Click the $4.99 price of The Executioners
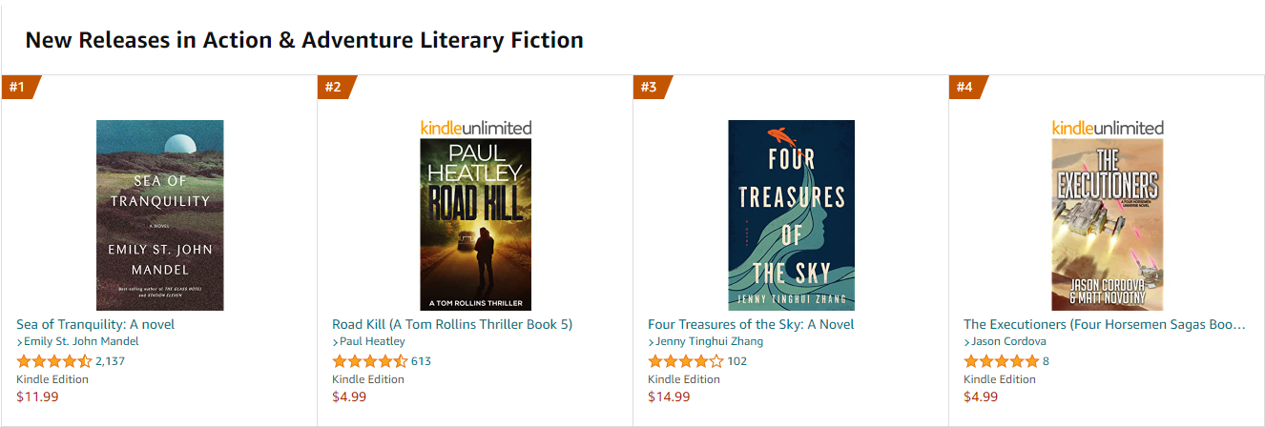 [x=979, y=396]
